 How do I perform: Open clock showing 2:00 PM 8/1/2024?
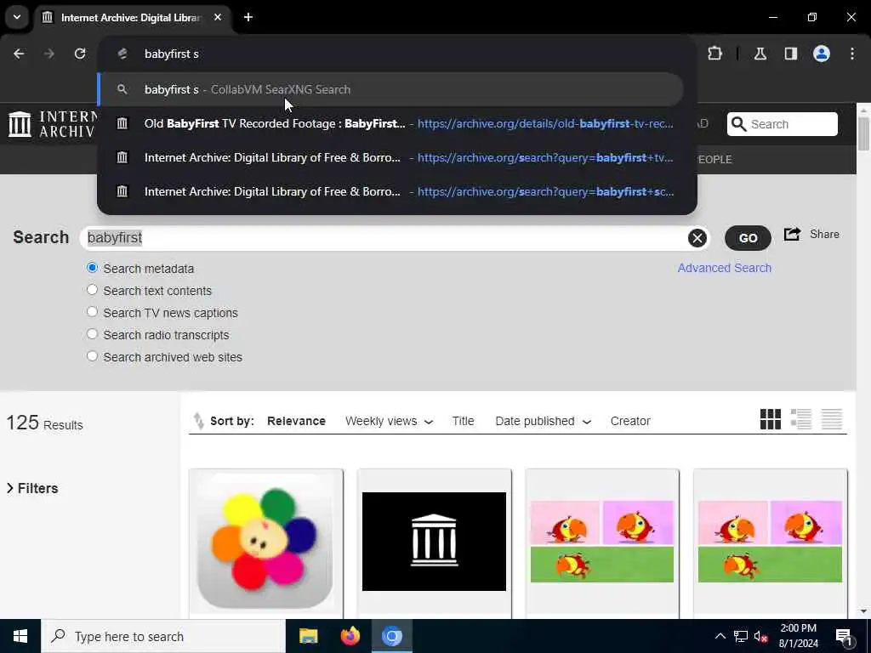pos(798,636)
